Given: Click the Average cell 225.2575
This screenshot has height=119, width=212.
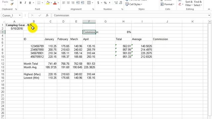Looking at the screenshot, I should click(142, 53).
